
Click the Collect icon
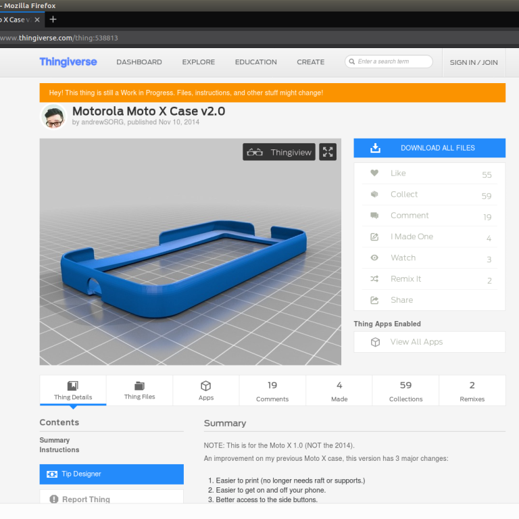click(374, 194)
